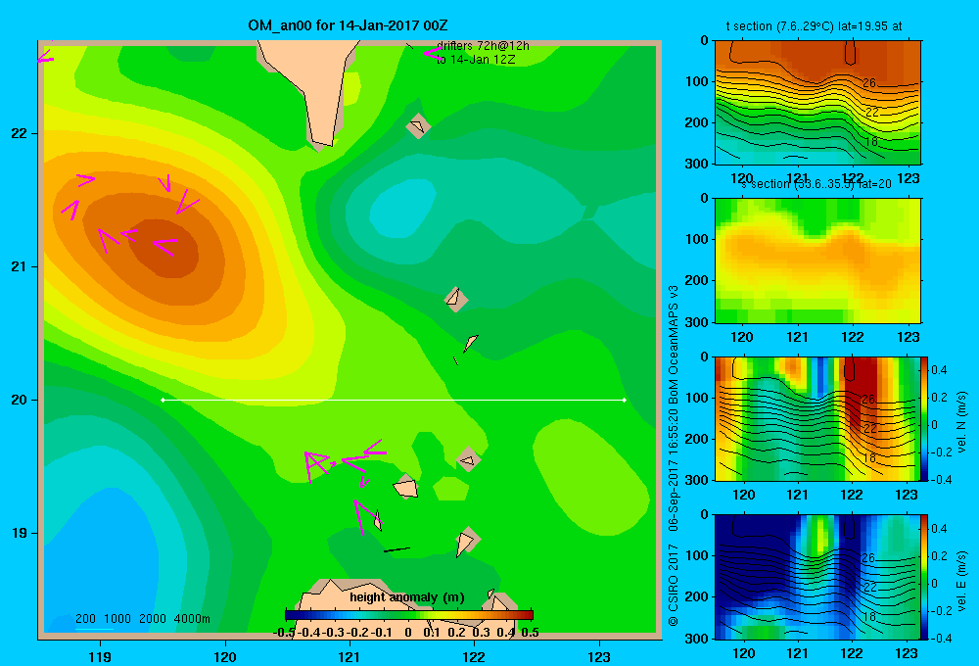Click the 26 contour label in the vel. E plot
This screenshot has height=666, width=979.
click(x=867, y=557)
